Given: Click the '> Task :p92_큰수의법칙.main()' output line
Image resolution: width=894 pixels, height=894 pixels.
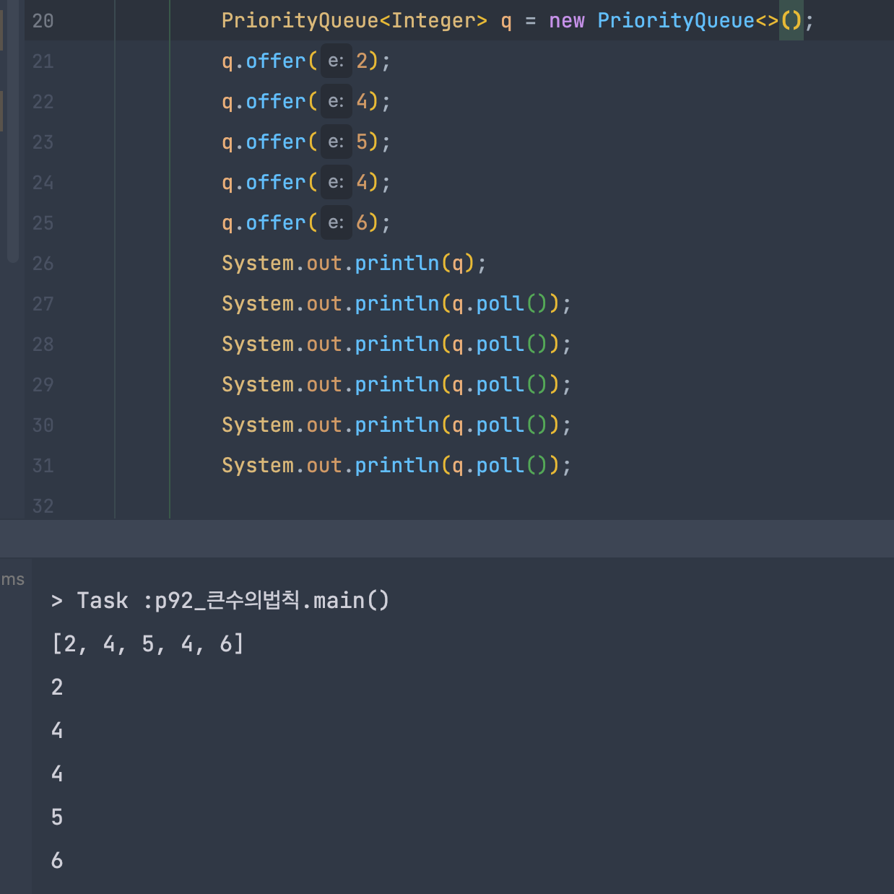Looking at the screenshot, I should click(x=220, y=600).
